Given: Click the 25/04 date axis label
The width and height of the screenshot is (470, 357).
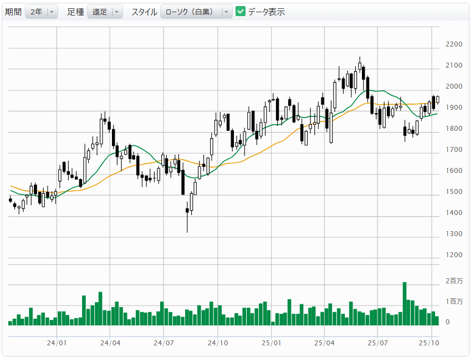Looking at the screenshot, I should 324,343.
